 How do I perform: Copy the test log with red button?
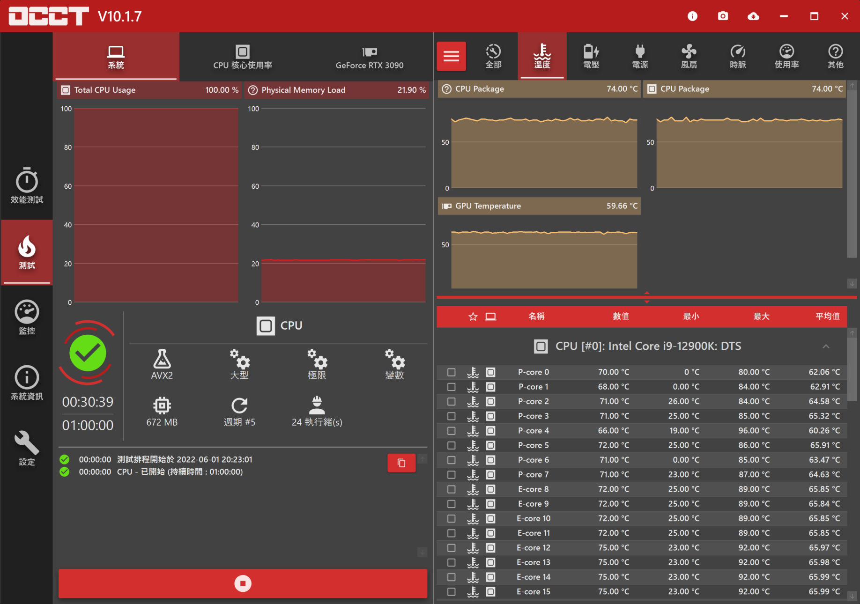pyautogui.click(x=401, y=463)
